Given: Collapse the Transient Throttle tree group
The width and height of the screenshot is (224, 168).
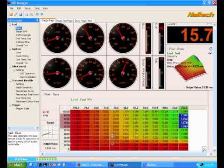Looking at the screenshot, I should [x=10, y=81].
